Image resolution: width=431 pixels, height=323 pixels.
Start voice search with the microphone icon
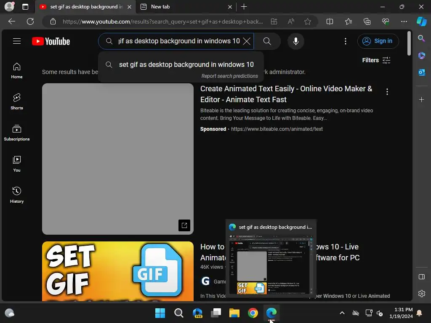296,41
